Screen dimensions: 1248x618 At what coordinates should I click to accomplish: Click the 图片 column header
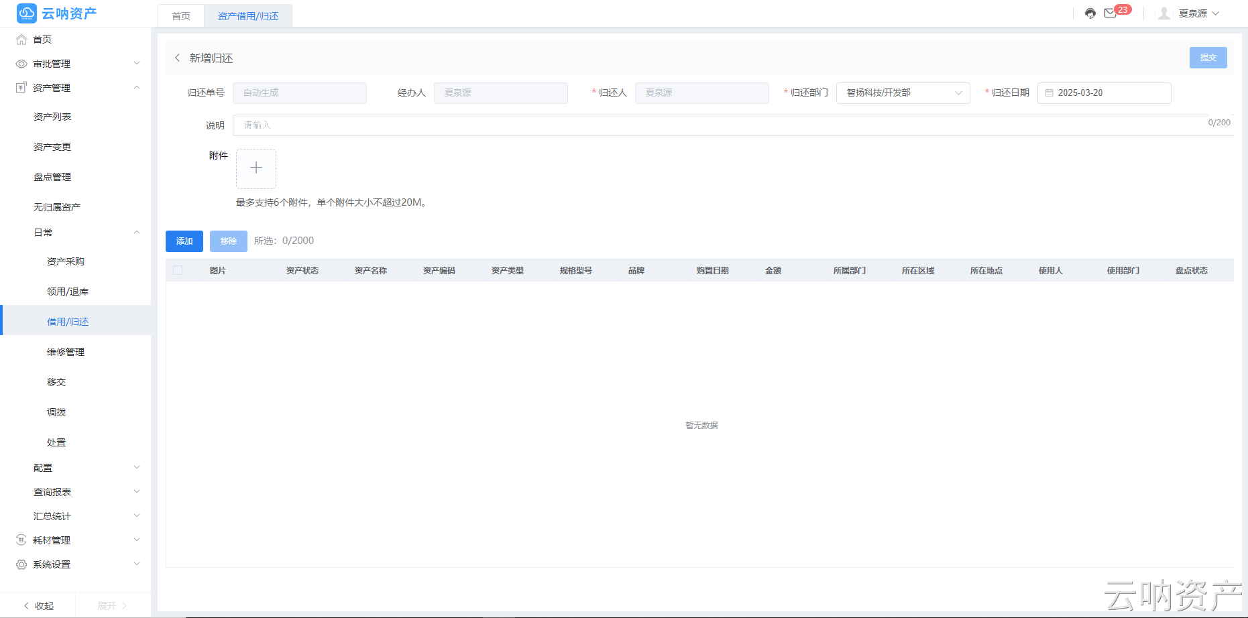tap(218, 271)
